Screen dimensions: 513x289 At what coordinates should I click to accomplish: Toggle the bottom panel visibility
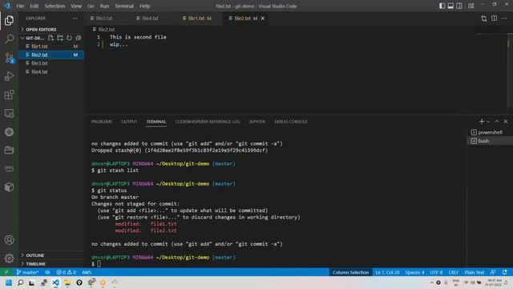450,6
